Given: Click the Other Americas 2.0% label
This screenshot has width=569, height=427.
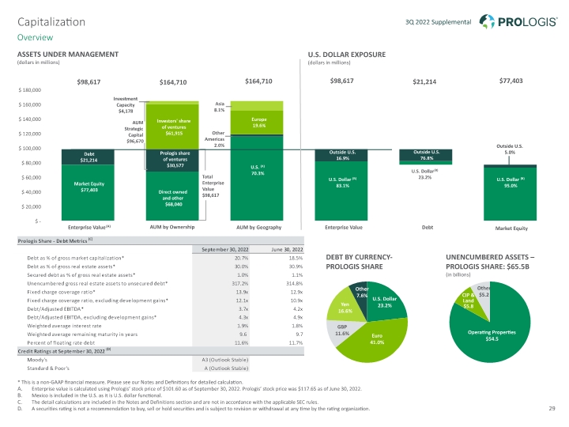Looking at the screenshot, I should [x=214, y=139].
